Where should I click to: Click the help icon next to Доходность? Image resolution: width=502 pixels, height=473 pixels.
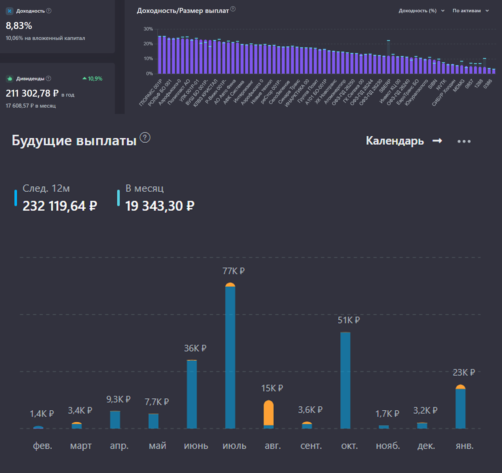[x=49, y=11]
